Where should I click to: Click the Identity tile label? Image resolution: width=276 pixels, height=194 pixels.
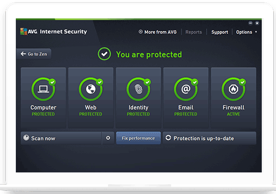click(x=139, y=108)
